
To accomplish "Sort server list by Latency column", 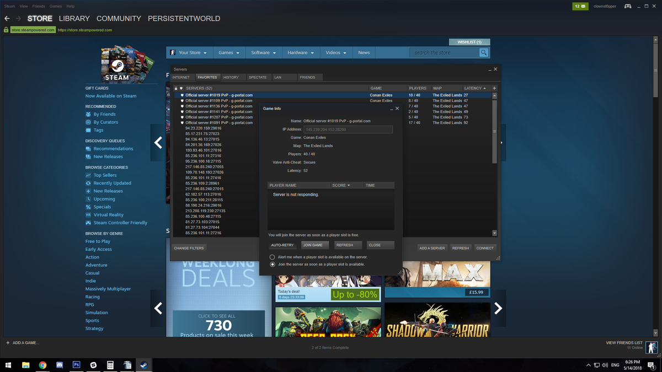I will (475, 88).
